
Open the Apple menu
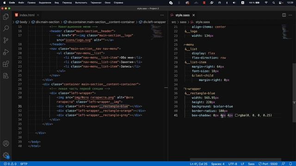coord(5,3)
